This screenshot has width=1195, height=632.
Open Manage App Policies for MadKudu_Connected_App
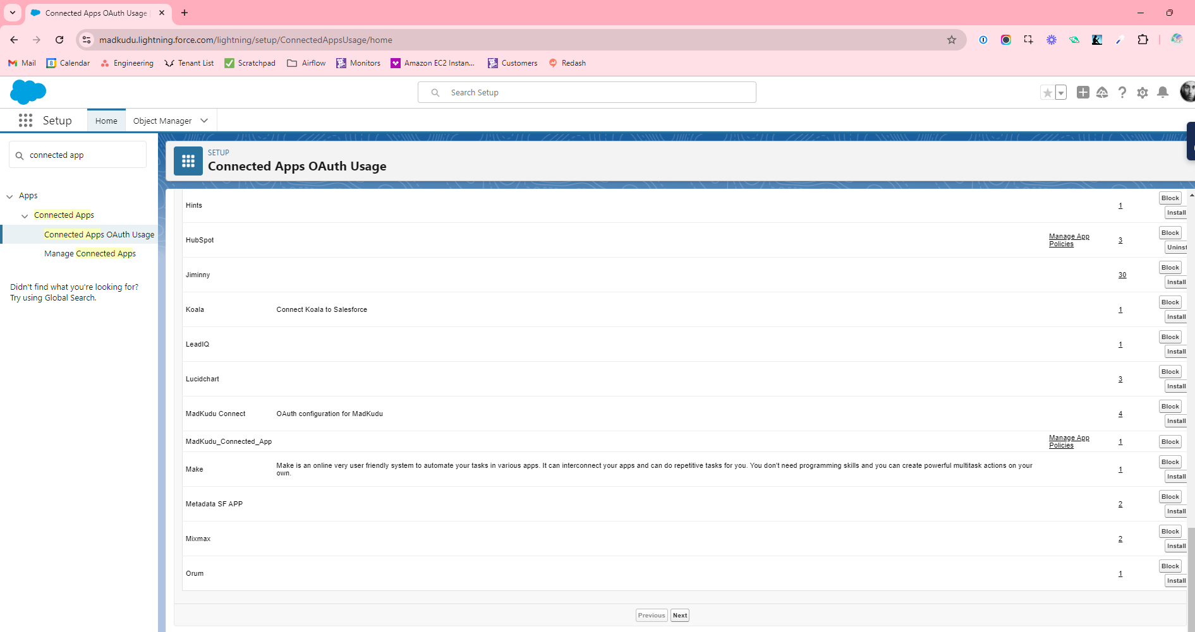(x=1069, y=441)
